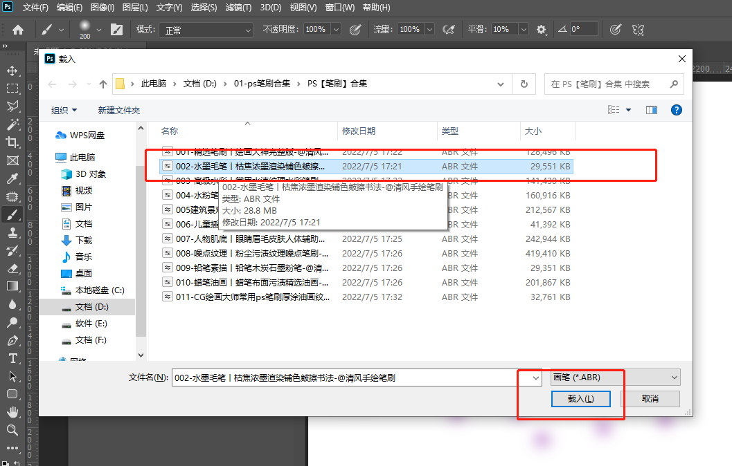This screenshot has height=466, width=732.
Task: Sort by 修改日期 column header
Action: coord(387,131)
